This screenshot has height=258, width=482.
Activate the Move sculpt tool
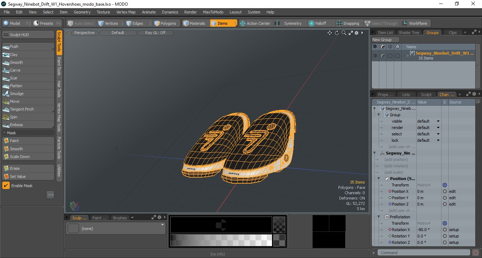pyautogui.click(x=28, y=101)
